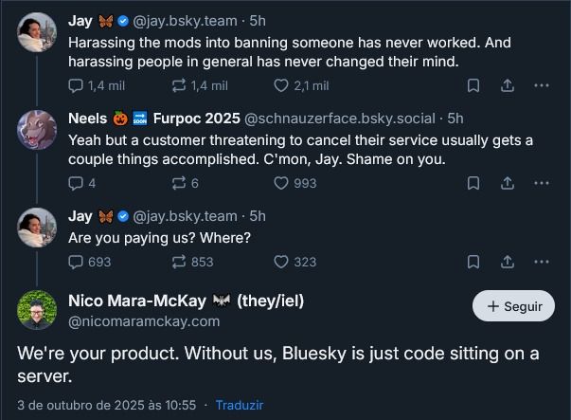Open more options on Jay's first post
Viewport: 571px width, 420px height.
(542, 85)
